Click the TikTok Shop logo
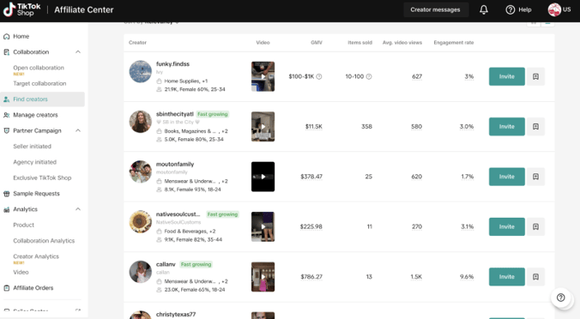 click(x=21, y=9)
